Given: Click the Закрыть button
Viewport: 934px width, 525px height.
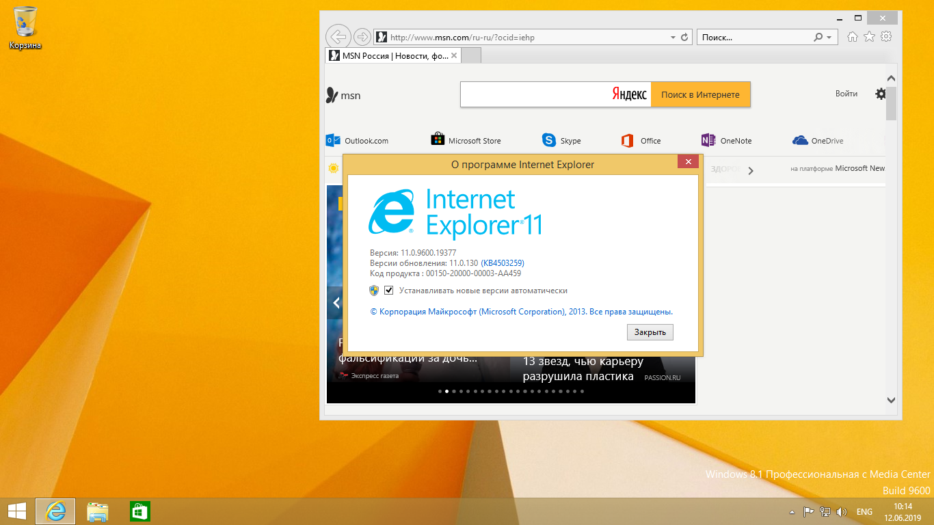Looking at the screenshot, I should click(650, 332).
